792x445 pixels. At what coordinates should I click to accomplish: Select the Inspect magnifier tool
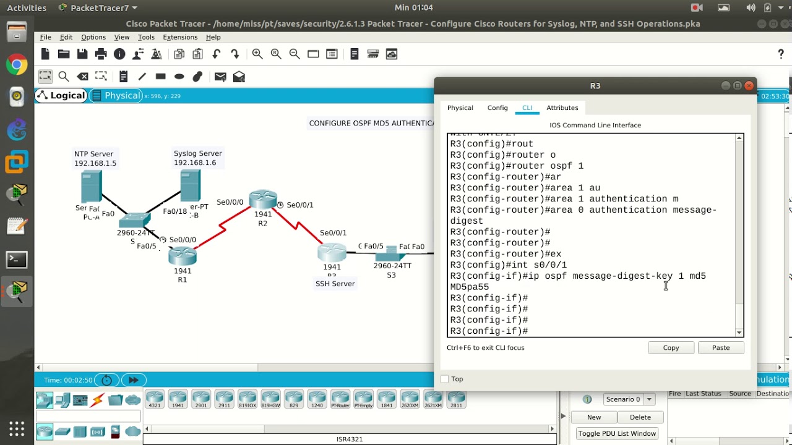[64, 77]
